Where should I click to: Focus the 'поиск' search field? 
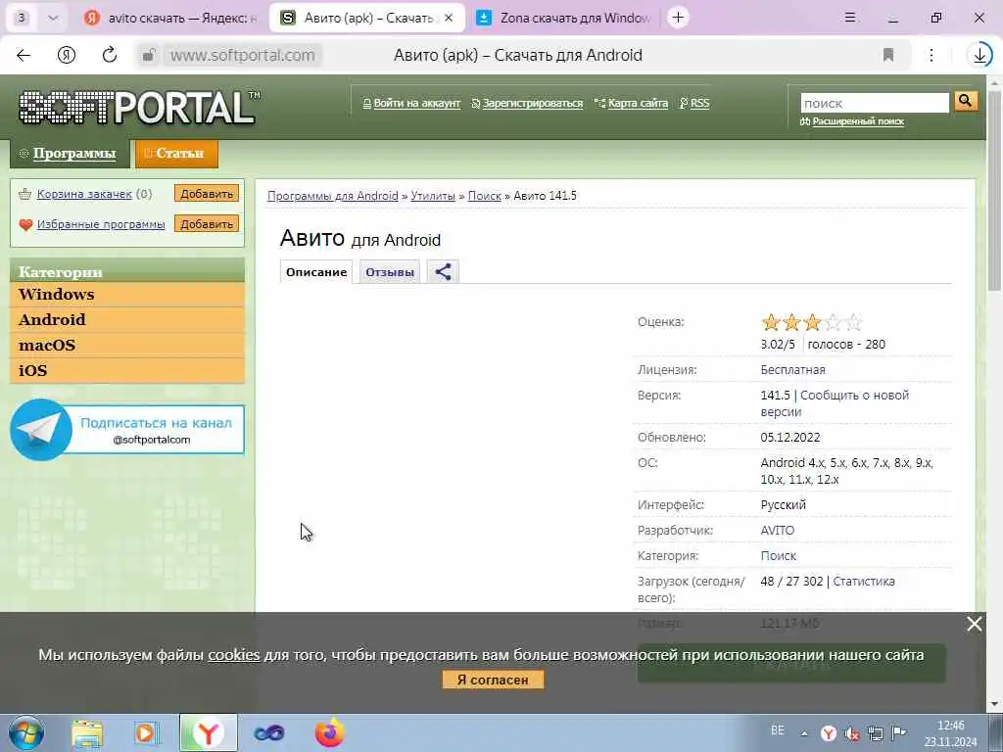click(874, 102)
